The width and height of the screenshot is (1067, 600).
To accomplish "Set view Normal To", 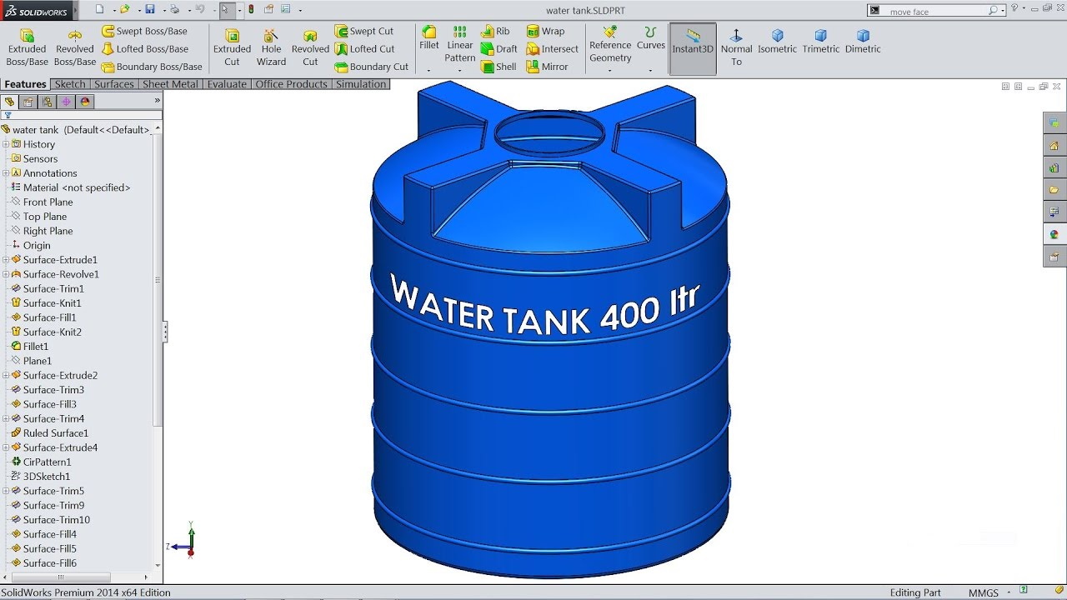I will [736, 47].
